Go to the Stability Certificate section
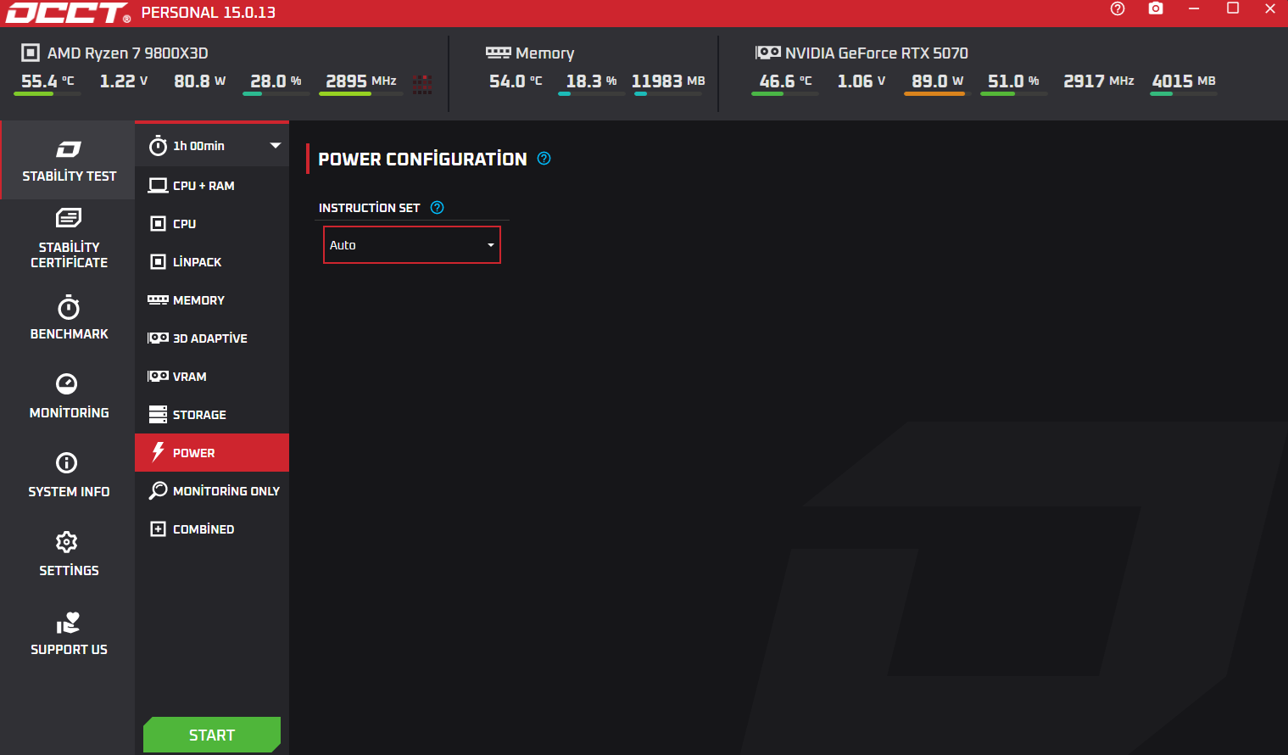The height and width of the screenshot is (755, 1288). [69, 239]
